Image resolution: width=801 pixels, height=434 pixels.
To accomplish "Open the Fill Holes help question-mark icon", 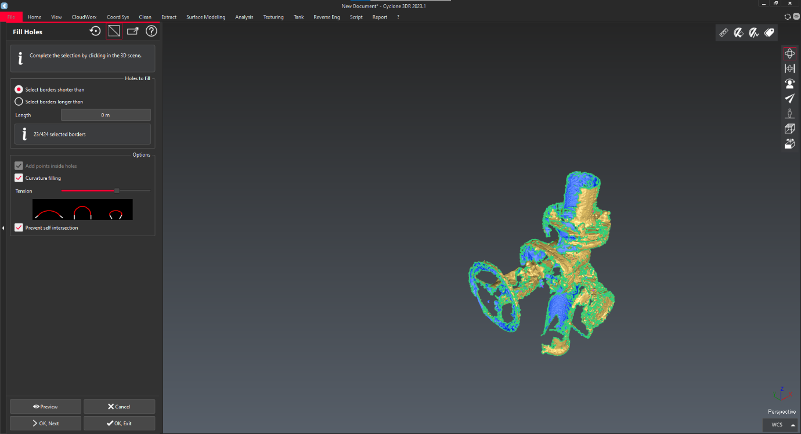I will click(x=151, y=31).
